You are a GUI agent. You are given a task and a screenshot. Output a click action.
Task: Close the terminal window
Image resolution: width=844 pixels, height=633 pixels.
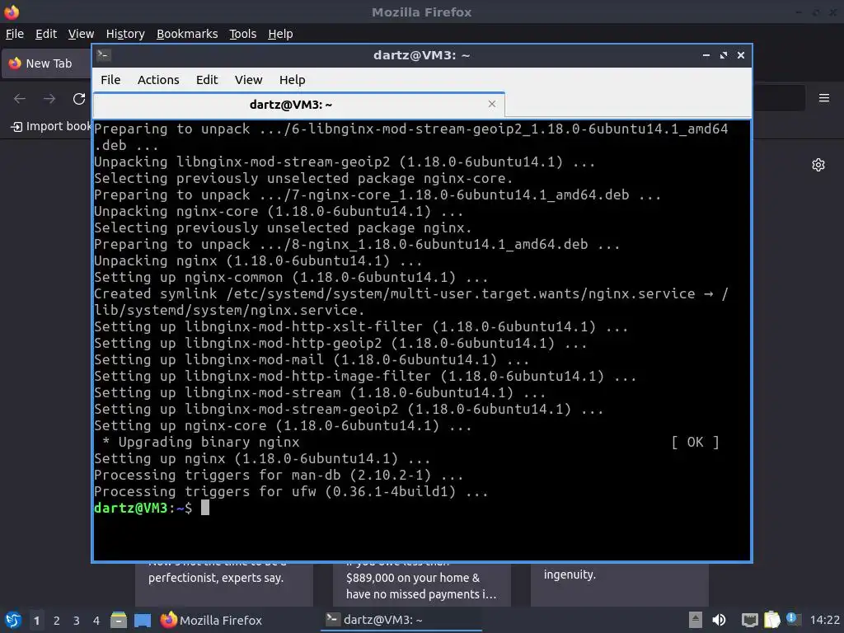click(x=741, y=55)
